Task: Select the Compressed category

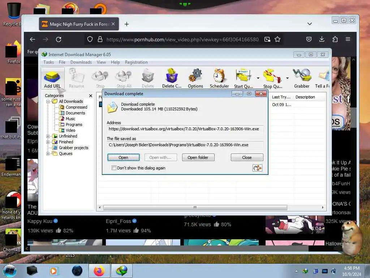Action: pos(73,107)
